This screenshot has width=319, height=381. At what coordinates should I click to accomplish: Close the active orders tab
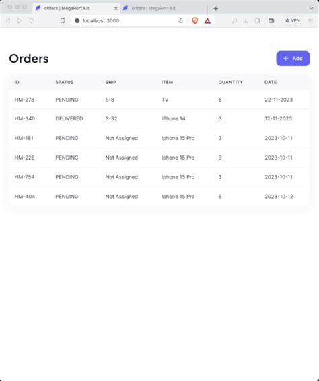point(116,9)
